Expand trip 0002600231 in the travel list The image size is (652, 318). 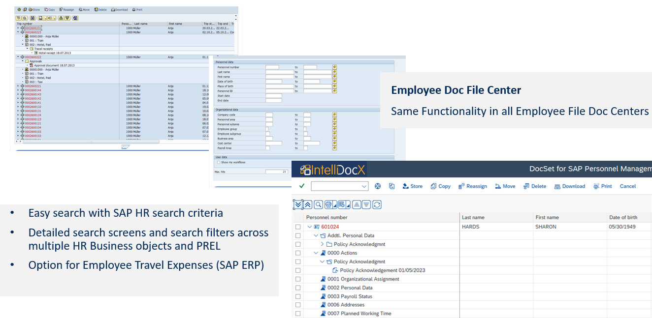click(x=18, y=28)
